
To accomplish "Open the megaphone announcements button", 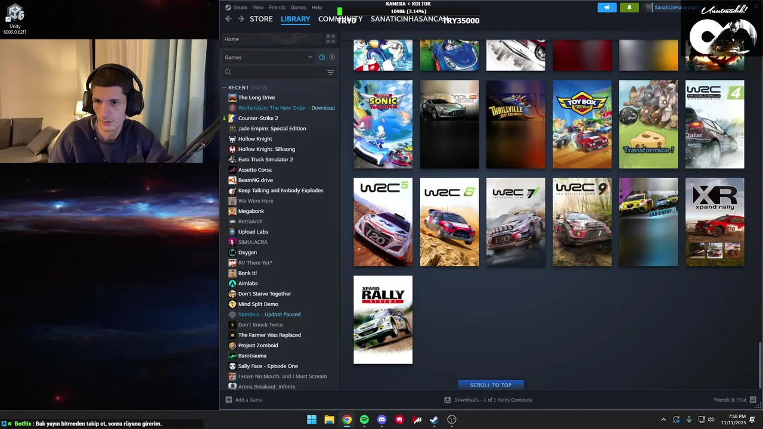I will 607,7.
